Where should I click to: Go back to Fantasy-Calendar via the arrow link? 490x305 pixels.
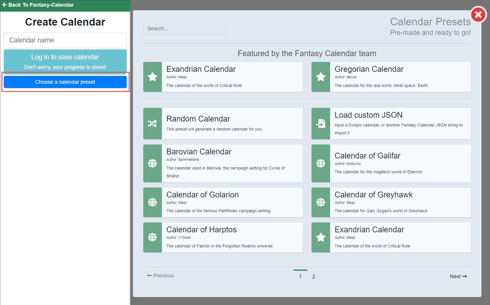click(x=38, y=5)
